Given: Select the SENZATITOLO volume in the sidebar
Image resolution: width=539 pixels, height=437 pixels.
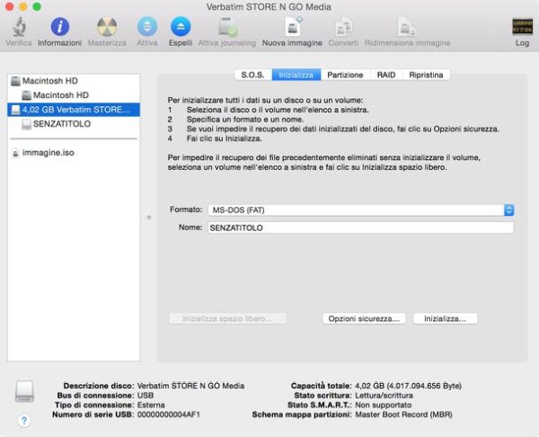Looking at the screenshot, I should pyautogui.click(x=74, y=124).
